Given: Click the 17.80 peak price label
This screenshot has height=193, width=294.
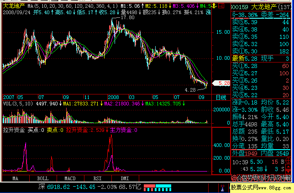Looking at the screenshot, I should coord(128,18).
